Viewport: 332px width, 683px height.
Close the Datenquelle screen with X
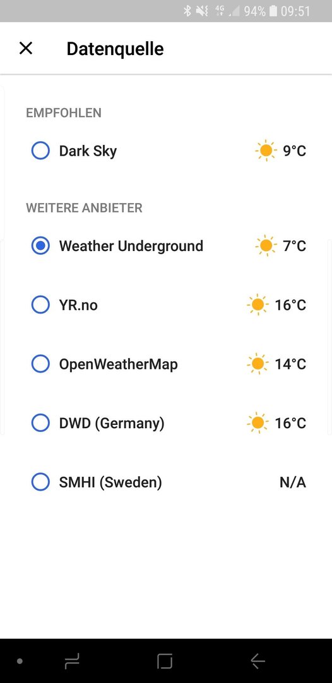(26, 48)
